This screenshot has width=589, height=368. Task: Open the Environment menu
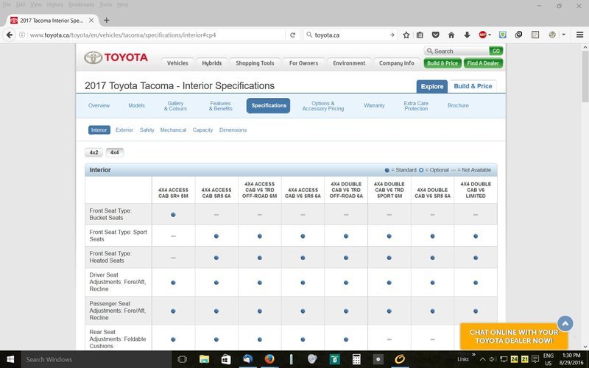349,63
